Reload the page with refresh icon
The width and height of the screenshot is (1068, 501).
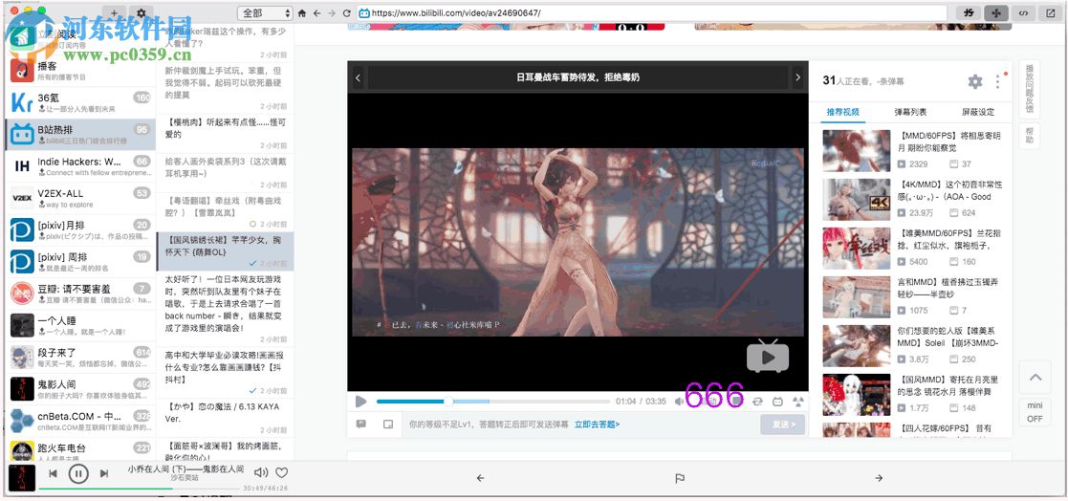(x=347, y=13)
